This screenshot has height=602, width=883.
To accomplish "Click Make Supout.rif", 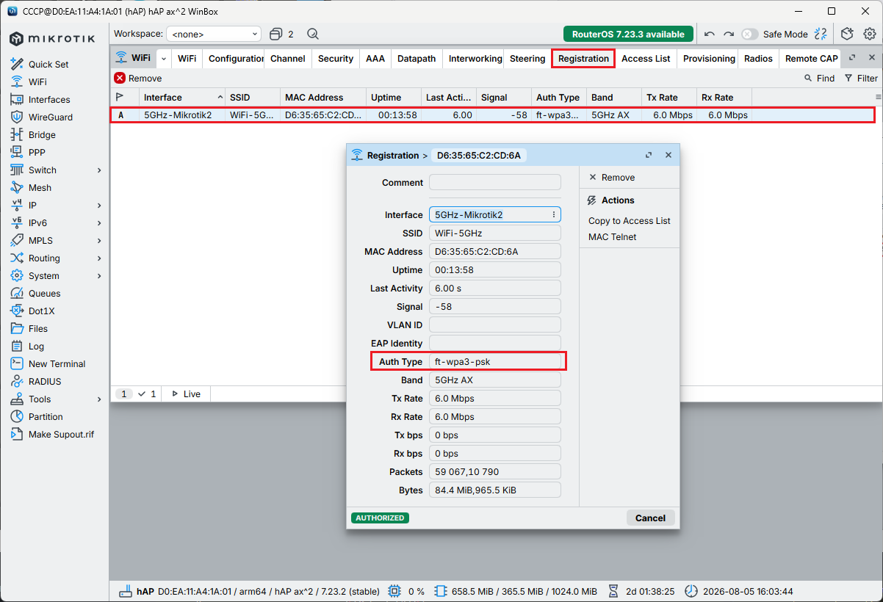I will [61, 434].
